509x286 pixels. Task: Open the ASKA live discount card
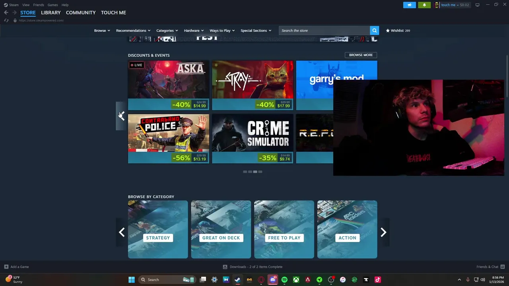point(169,85)
